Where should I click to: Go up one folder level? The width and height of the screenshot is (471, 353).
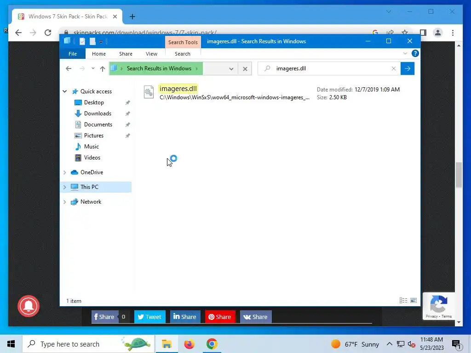(103, 69)
